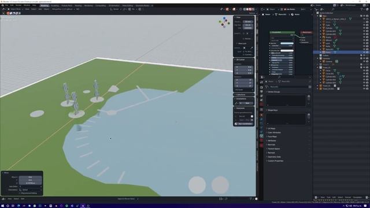Image resolution: width=370 pixels, height=208 pixels.
Task: Switch to the Compositing workspace tab
Action: click(x=101, y=5)
